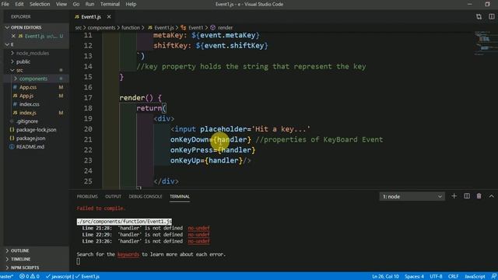Click CRLF end-of-line selector
This screenshot has width=498, height=280.
[x=453, y=277]
